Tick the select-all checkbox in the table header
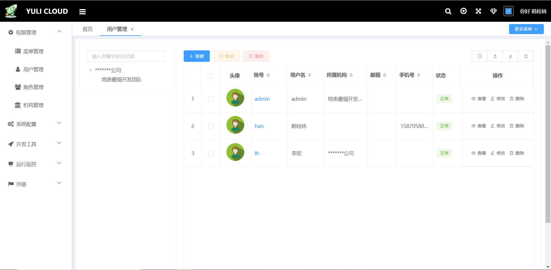Image resolution: width=551 pixels, height=270 pixels. (x=211, y=76)
